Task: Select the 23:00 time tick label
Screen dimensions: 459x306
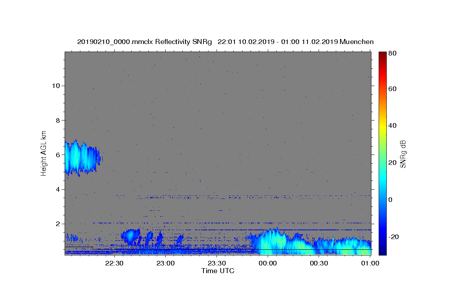Action: tap(165, 263)
